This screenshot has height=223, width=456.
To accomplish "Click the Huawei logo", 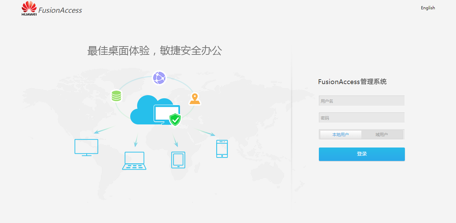I will click(x=29, y=8).
